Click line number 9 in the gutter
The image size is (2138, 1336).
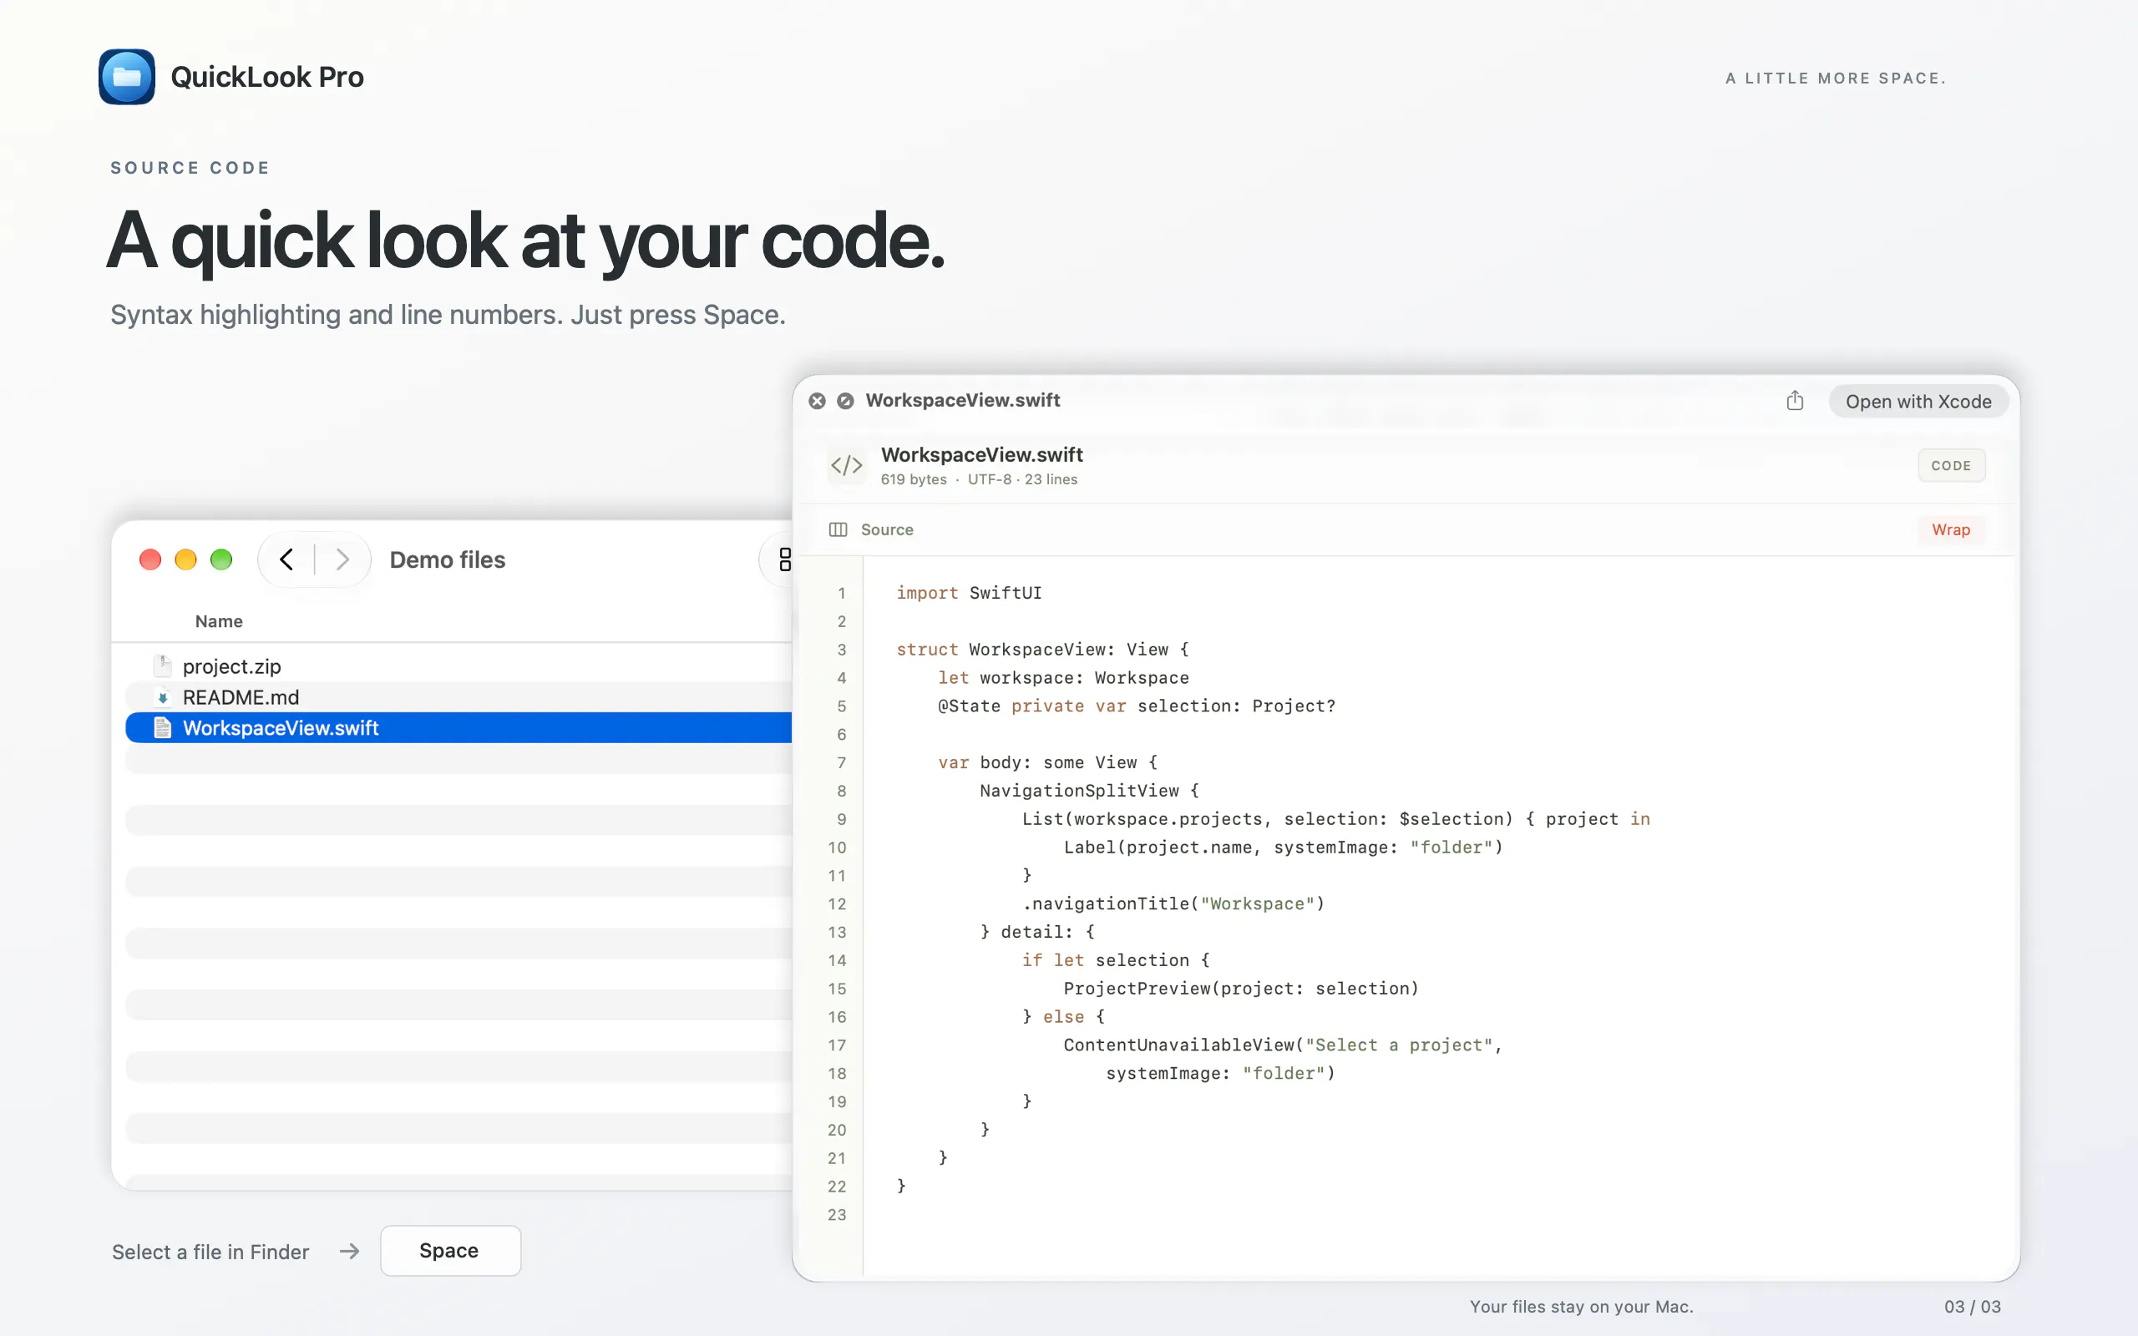pos(841,819)
